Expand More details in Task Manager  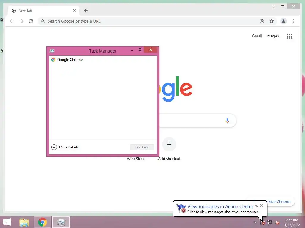[x=65, y=147]
